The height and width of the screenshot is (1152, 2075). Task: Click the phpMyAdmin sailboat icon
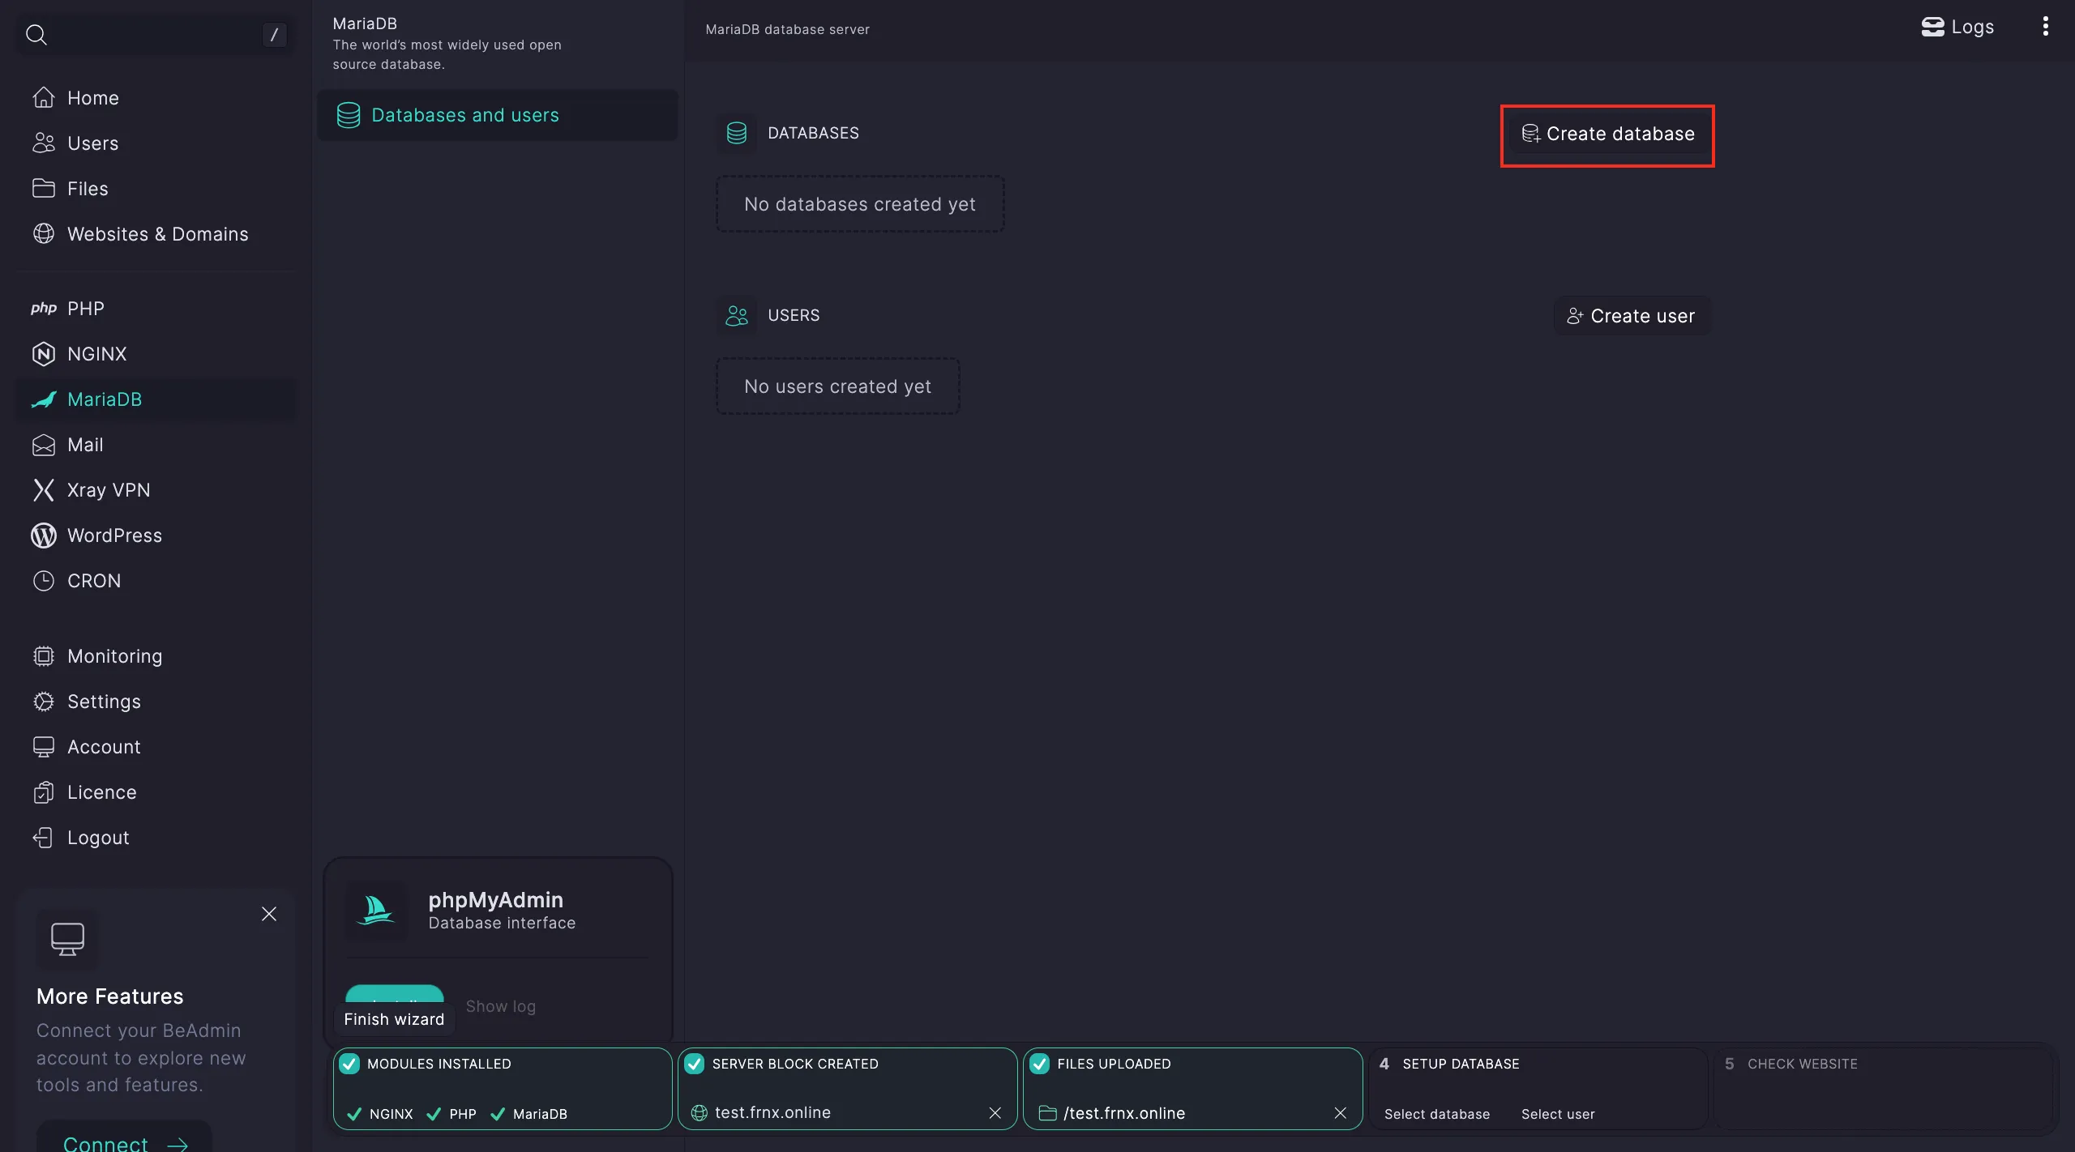point(376,911)
